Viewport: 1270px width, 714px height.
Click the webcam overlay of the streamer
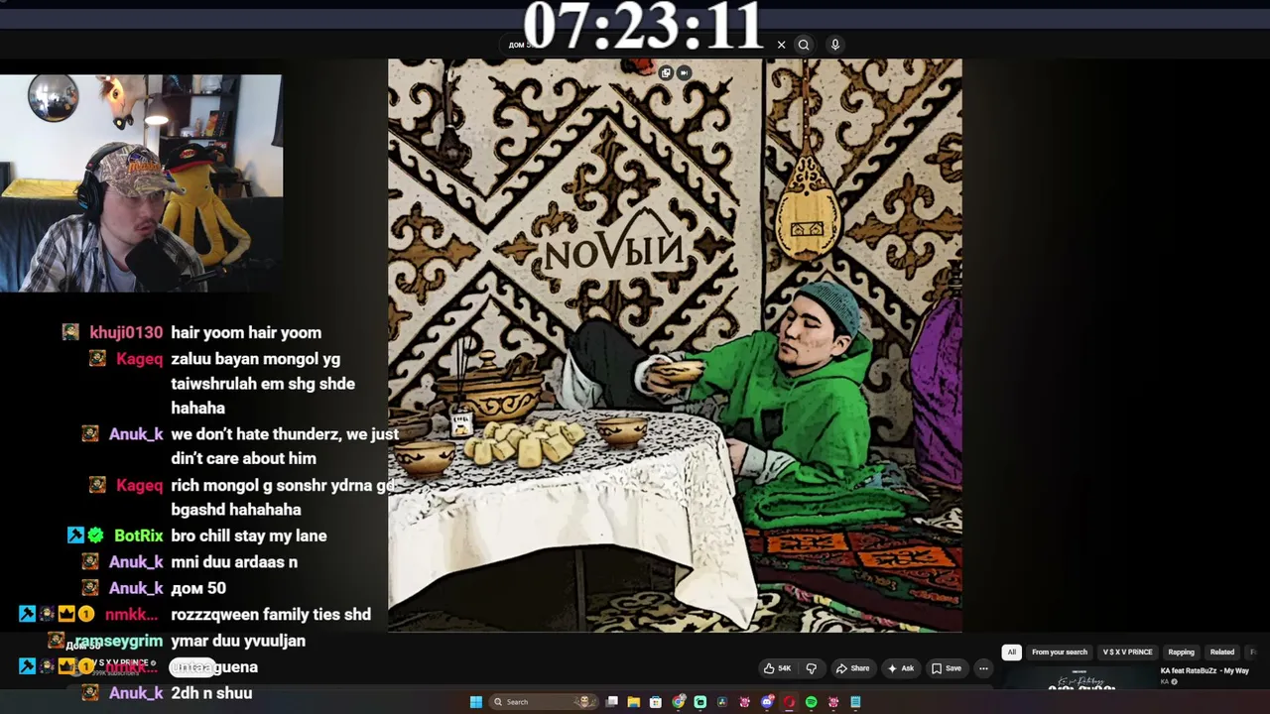141,183
